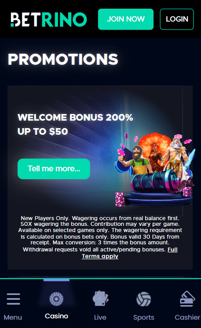201x328 pixels.
Task: Click the slot reel graphic in the banner
Action: click(155, 181)
